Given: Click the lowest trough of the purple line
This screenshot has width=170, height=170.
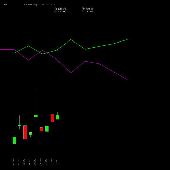Looking at the screenshot, I should (71, 73).
